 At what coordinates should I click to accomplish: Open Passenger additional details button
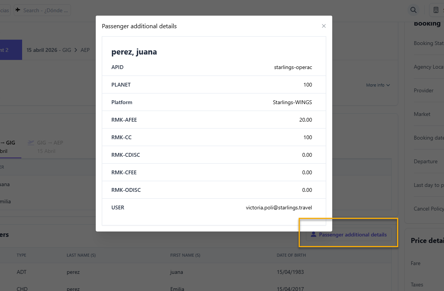point(349,235)
